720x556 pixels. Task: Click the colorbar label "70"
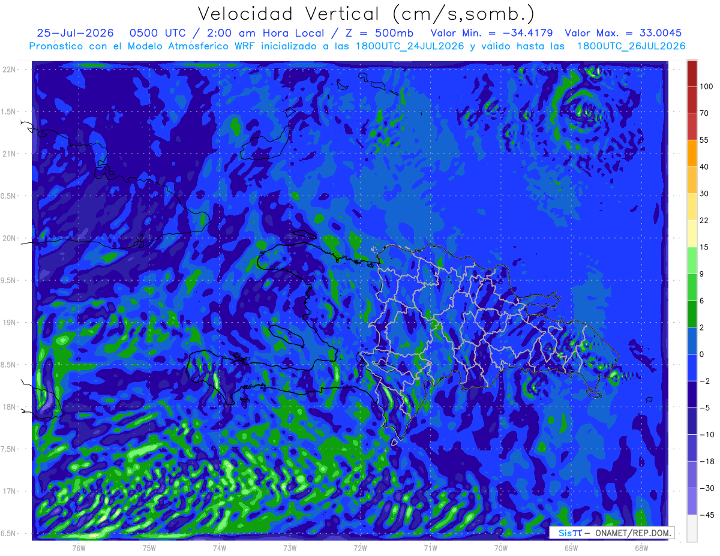(704, 113)
